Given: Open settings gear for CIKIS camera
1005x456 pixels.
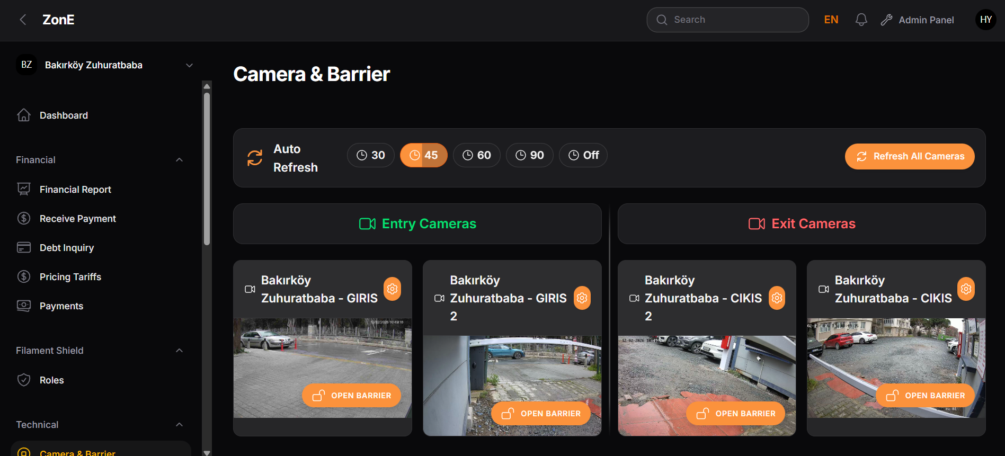Looking at the screenshot, I should point(966,289).
